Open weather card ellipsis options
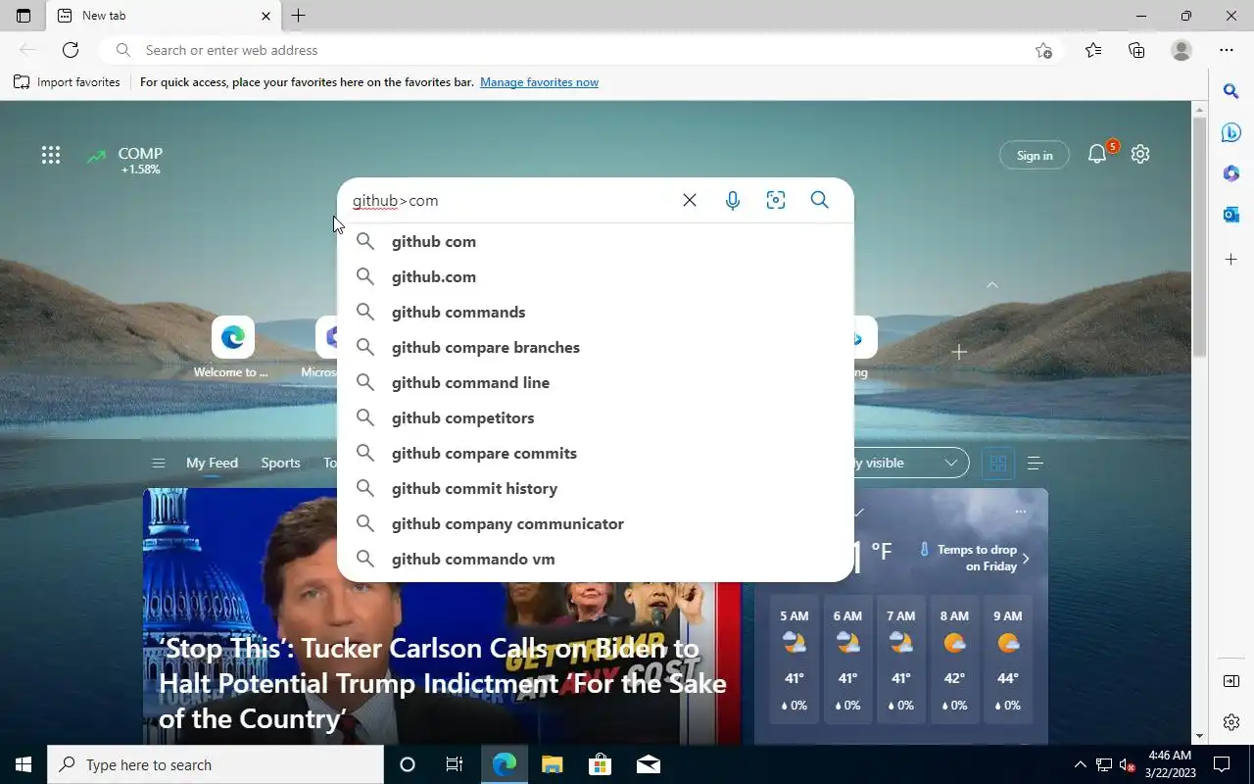Screen dimensions: 1254x784 click(x=1021, y=512)
